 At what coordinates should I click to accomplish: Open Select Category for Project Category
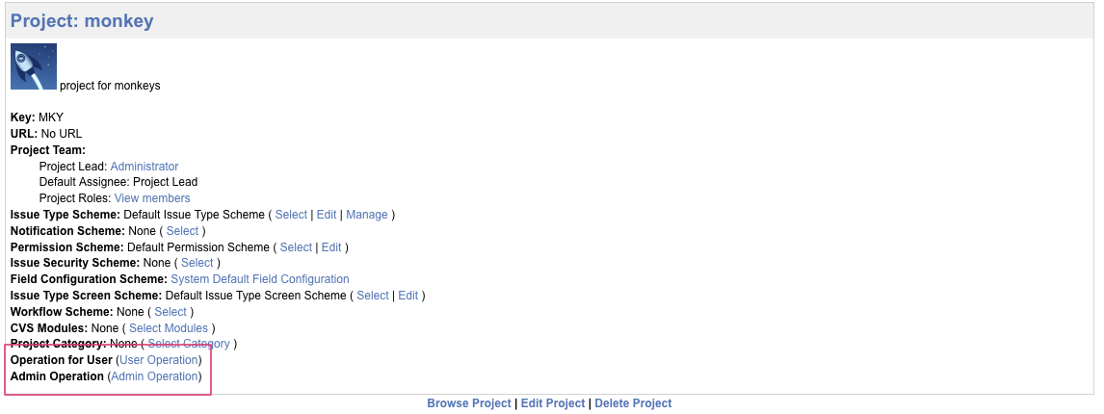pos(188,344)
